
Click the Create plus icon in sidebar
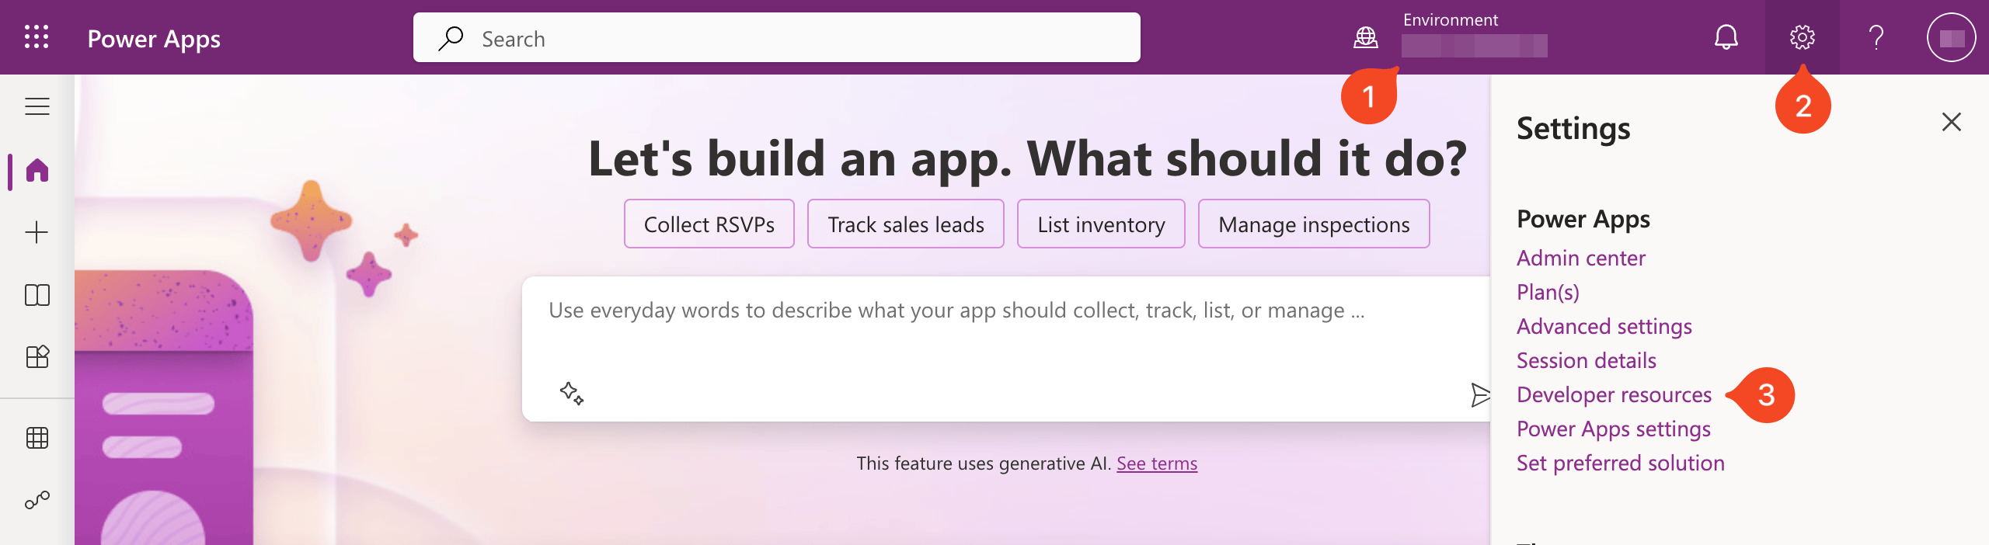37,232
